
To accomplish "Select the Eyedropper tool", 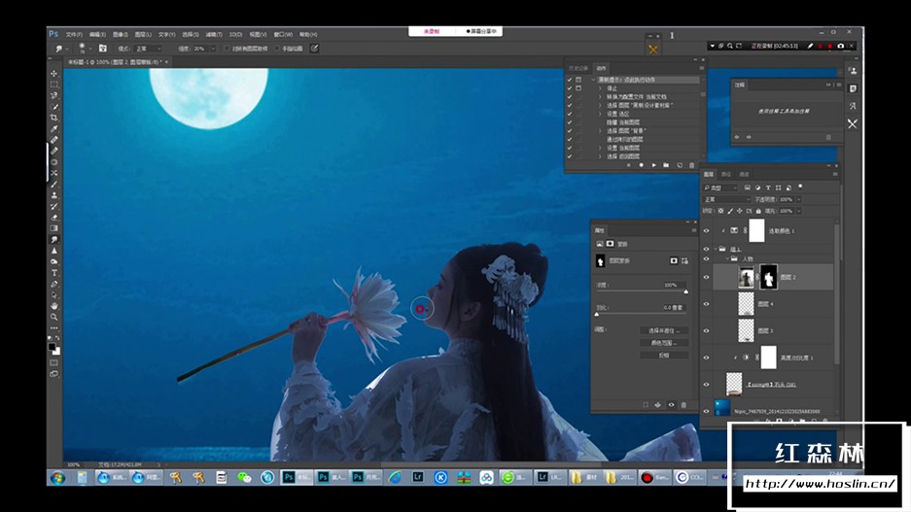I will coord(53,128).
